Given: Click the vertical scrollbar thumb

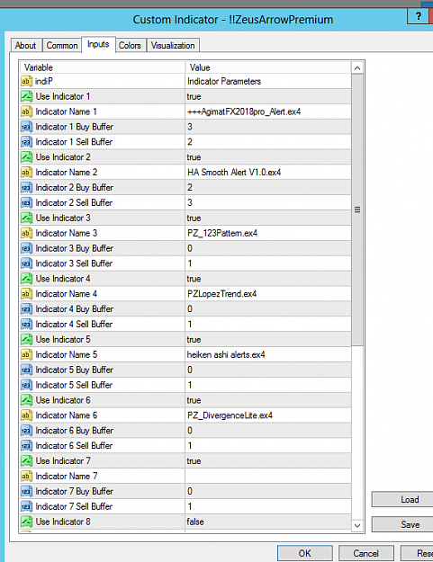Looking at the screenshot, I should [x=357, y=210].
